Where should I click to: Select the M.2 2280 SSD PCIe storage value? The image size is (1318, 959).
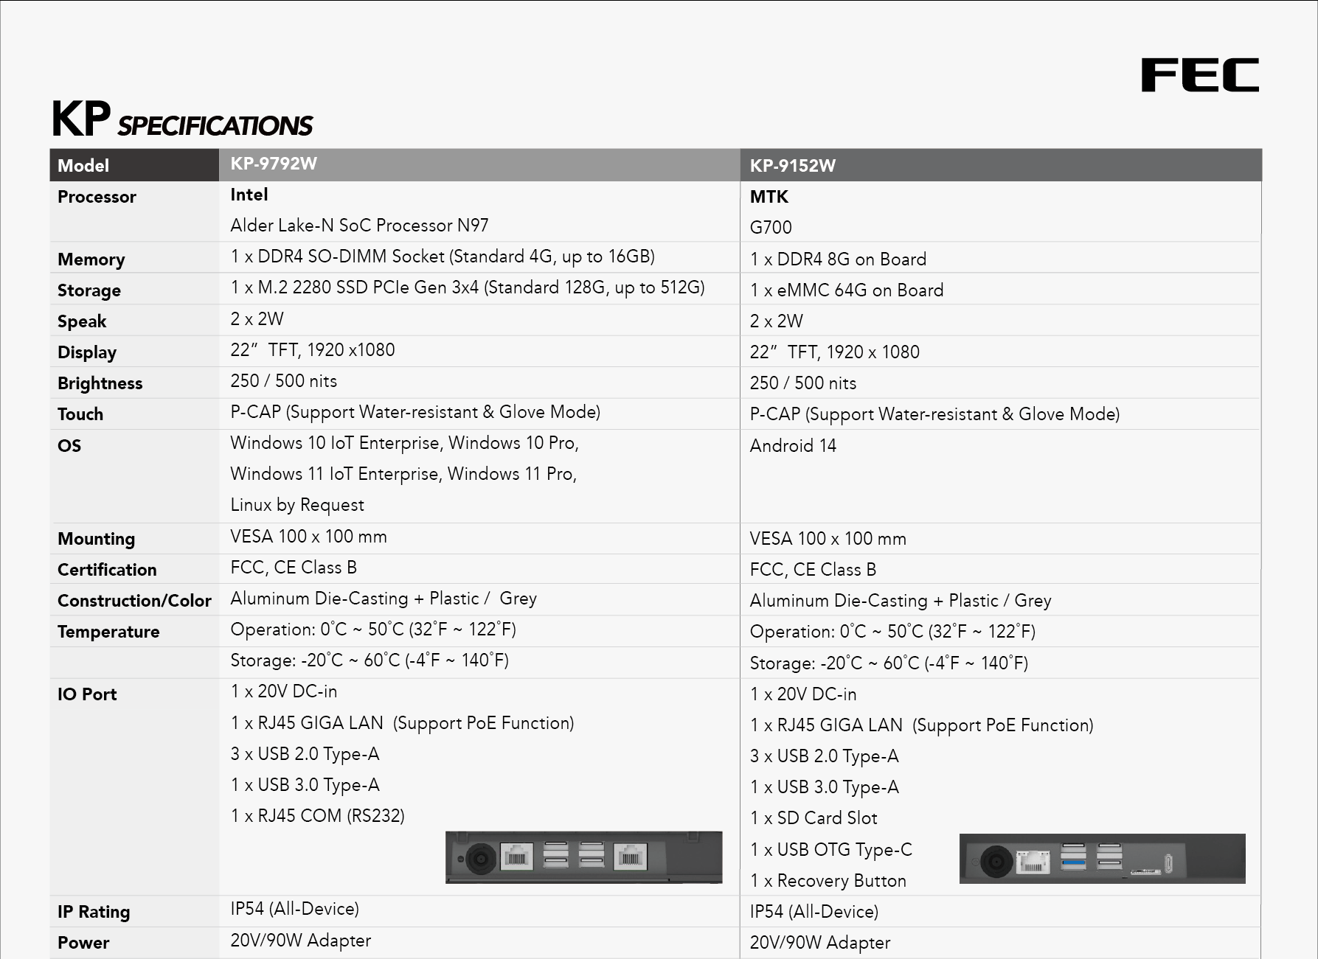click(468, 287)
